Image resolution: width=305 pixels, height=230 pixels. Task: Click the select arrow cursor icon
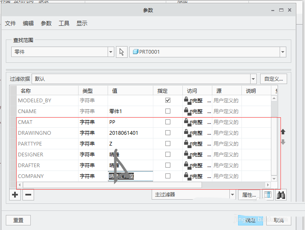click(122, 52)
